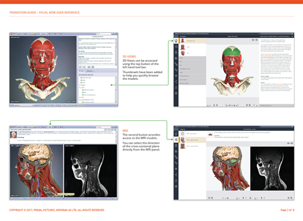
Task: Select the Face thumbnail in new 3D Views list
Action: (x=183, y=53)
